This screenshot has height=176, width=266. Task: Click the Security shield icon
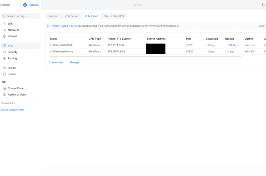[4, 52]
